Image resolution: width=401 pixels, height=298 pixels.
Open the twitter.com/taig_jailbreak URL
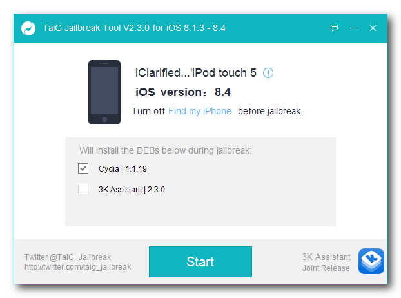click(78, 267)
